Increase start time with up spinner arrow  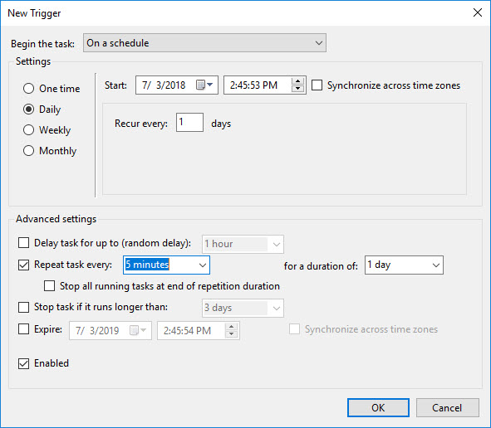click(297, 81)
